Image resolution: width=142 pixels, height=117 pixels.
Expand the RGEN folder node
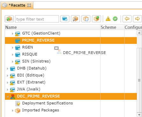[x=12, y=48]
